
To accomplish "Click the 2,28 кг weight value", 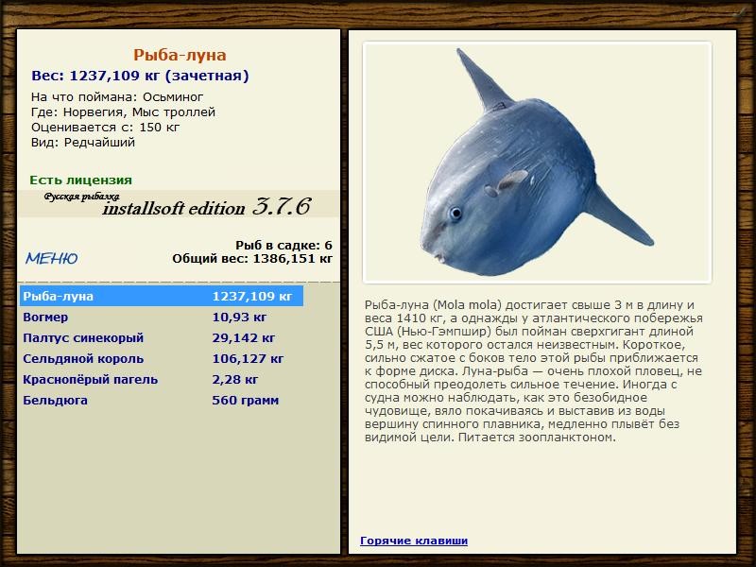I will 235,380.
